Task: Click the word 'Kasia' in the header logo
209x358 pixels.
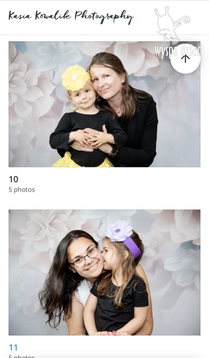Action: coord(20,15)
